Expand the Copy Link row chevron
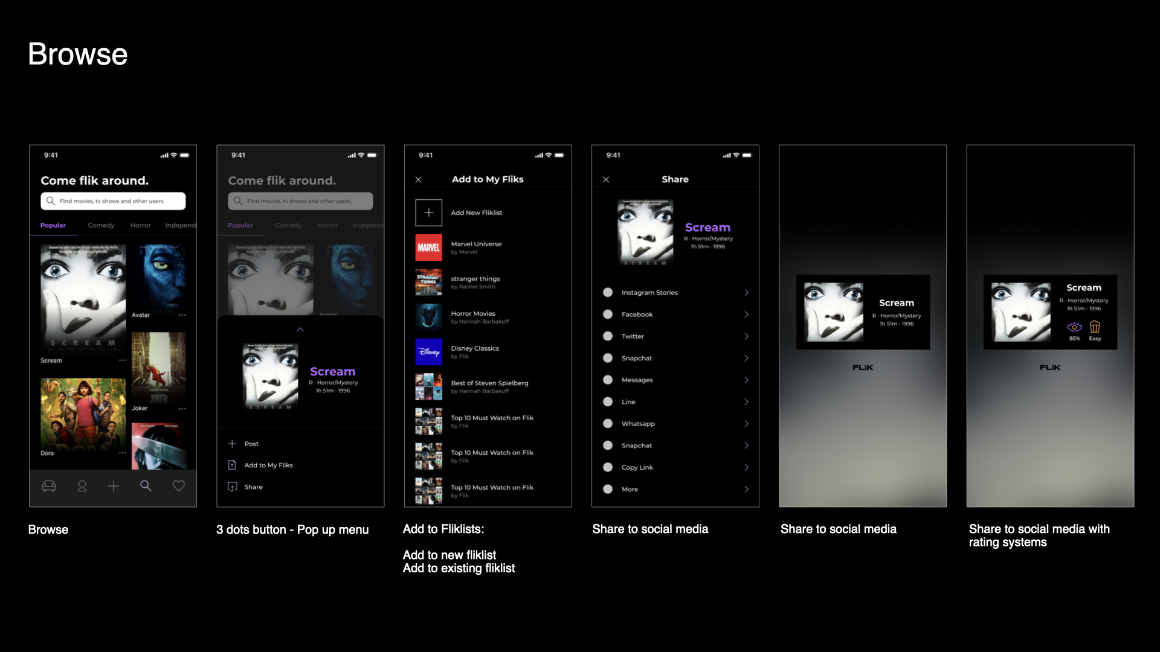This screenshot has width=1160, height=652. 747,467
